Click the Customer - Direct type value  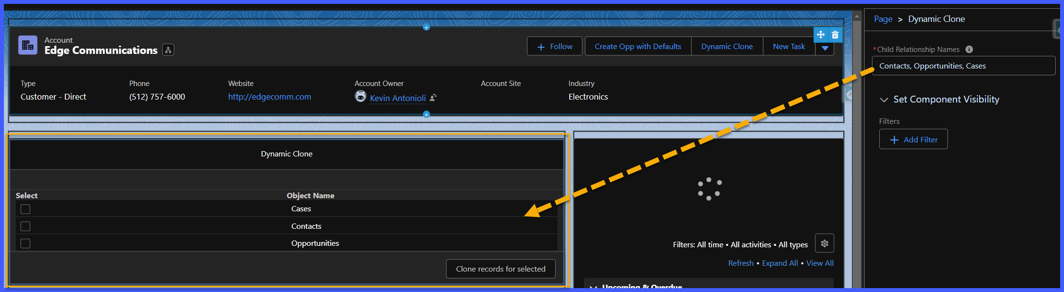[53, 97]
